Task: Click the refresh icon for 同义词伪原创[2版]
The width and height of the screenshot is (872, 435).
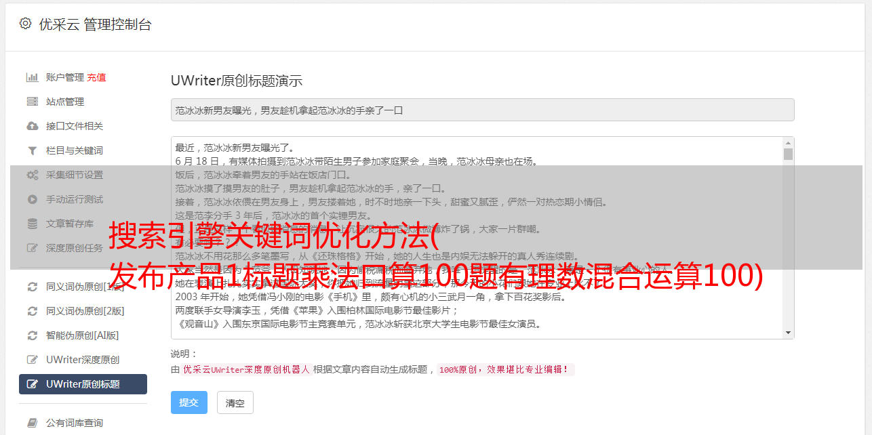Action: (32, 311)
